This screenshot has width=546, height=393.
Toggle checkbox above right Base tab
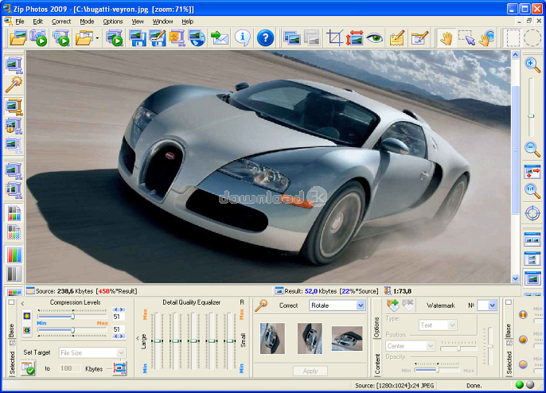point(509,302)
